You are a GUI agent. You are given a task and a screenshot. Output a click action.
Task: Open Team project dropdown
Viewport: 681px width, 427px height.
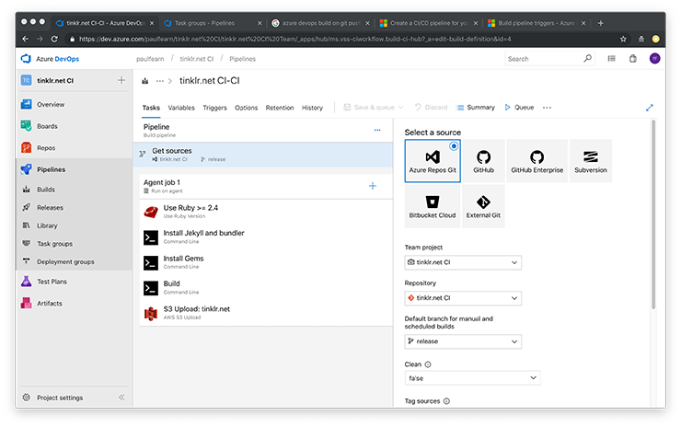463,262
